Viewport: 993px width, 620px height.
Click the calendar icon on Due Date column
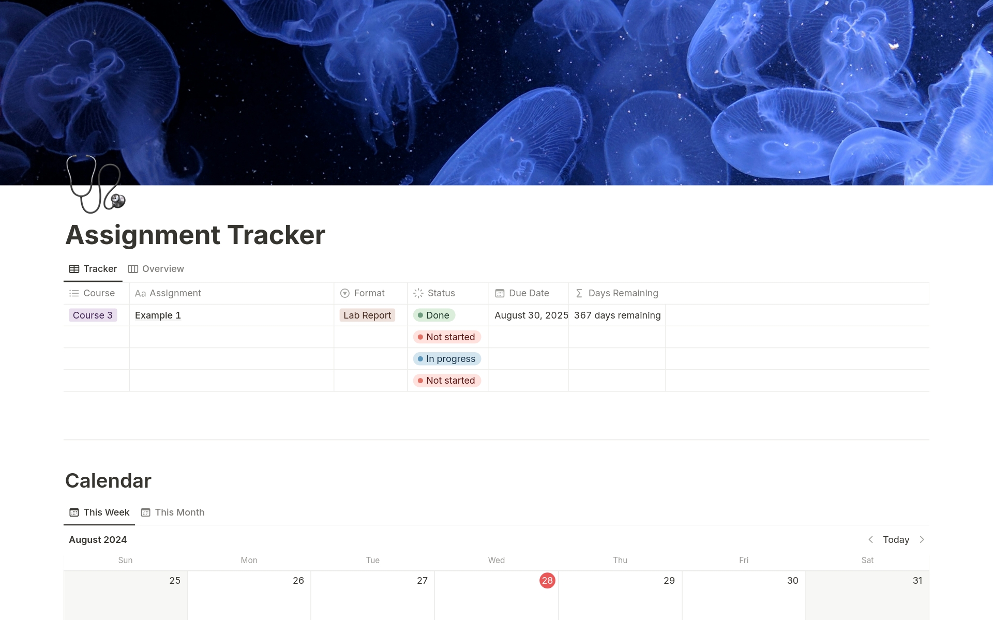[500, 293]
